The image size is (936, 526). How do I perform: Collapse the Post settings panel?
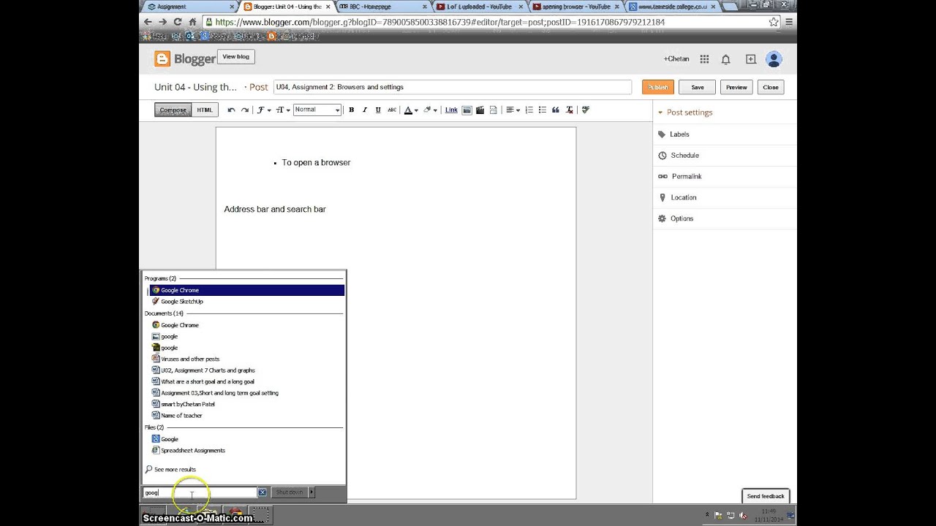coord(685,113)
